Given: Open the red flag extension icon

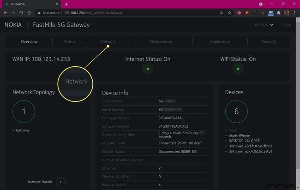Looking at the screenshot, I should 247,13.
